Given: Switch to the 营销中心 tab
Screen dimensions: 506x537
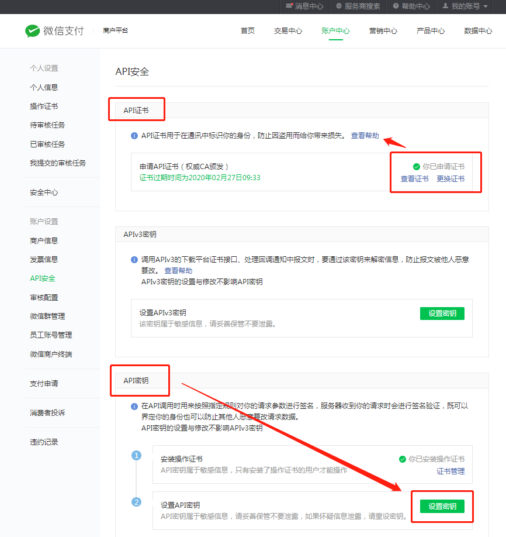Looking at the screenshot, I should 383,31.
